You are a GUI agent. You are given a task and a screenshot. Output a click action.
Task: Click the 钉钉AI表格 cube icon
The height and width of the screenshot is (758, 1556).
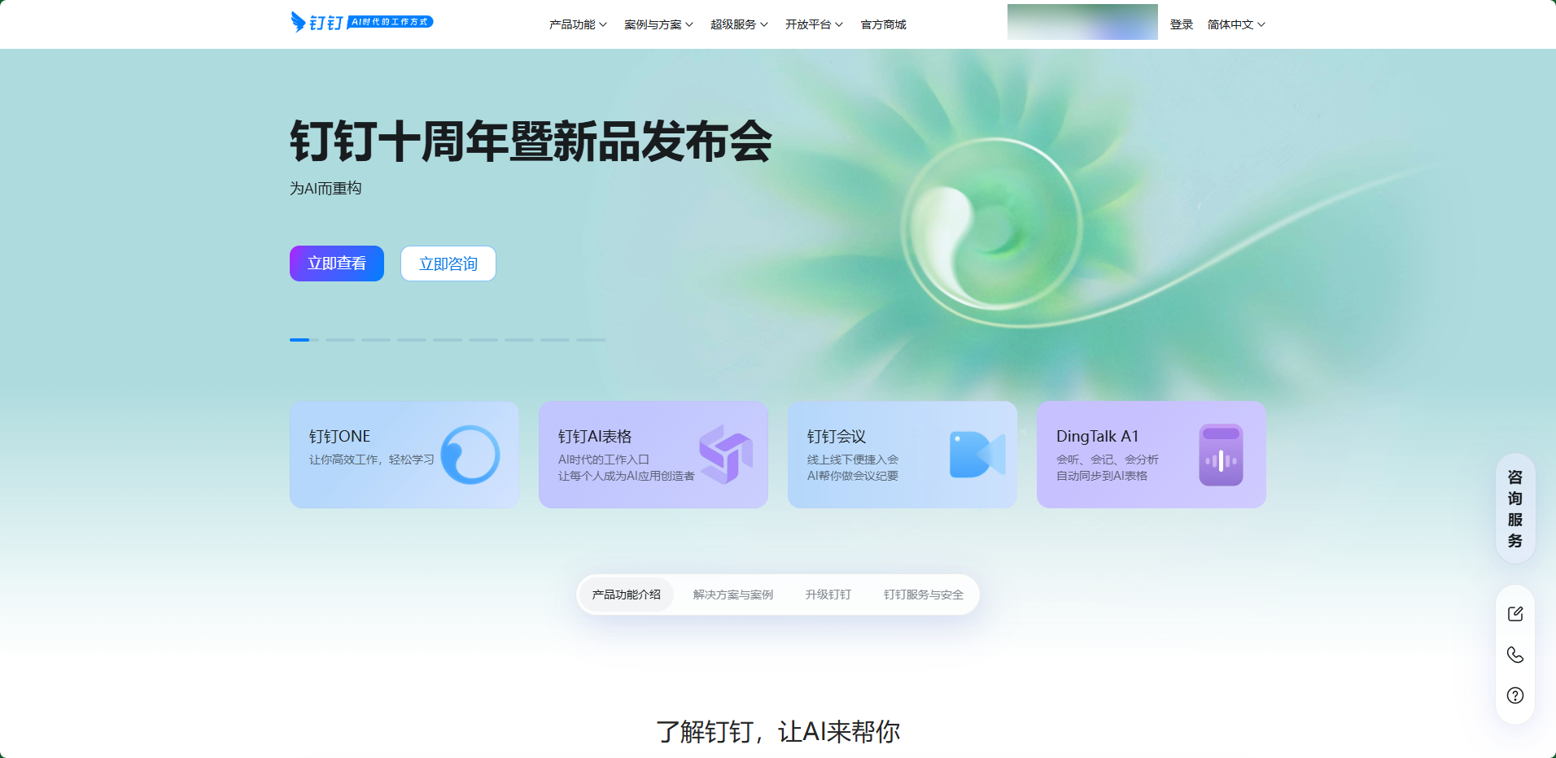725,455
